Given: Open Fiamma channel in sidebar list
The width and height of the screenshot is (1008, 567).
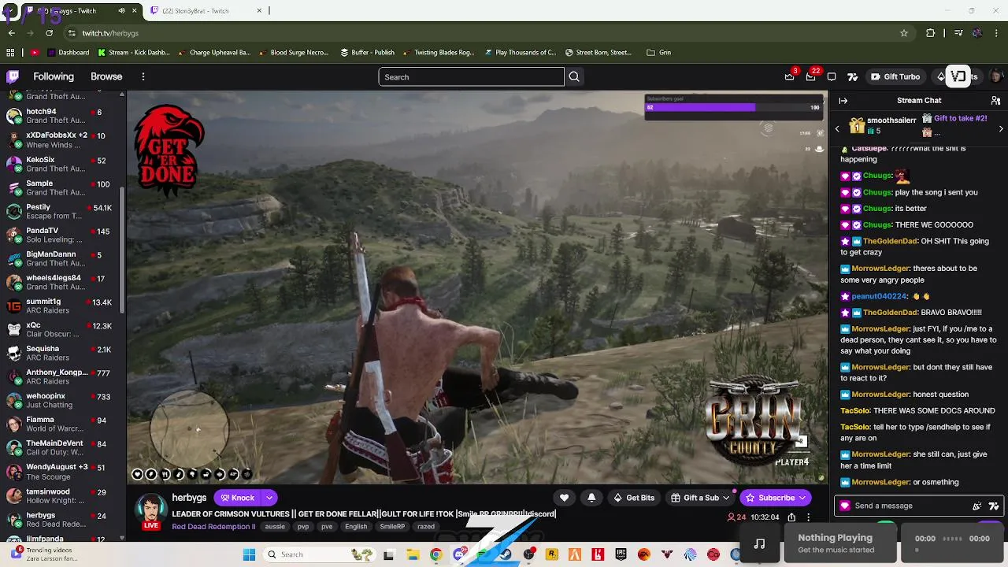Looking at the screenshot, I should tap(60, 424).
